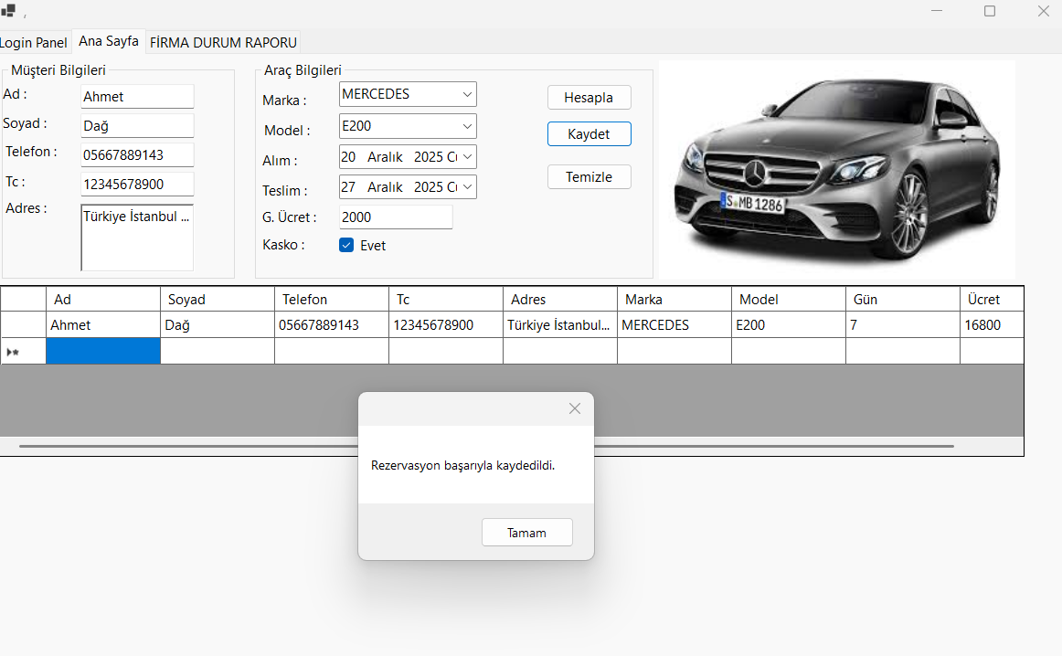Click the Mercedes car image
Screen dimensions: 1062x656
pyautogui.click(x=836, y=169)
